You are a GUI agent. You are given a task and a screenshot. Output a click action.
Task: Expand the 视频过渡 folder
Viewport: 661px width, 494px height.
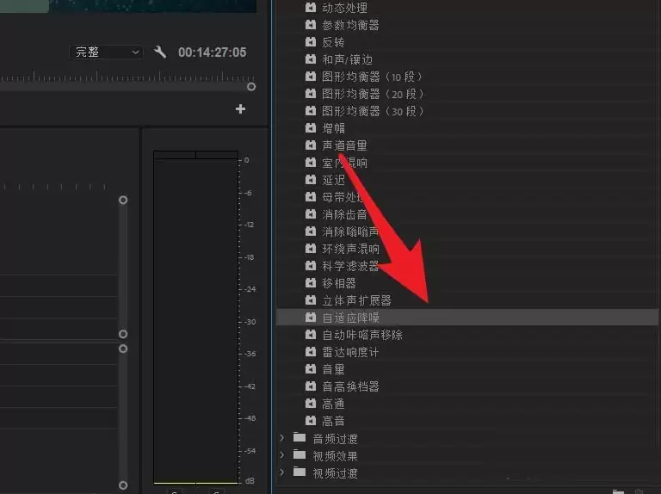(x=281, y=472)
